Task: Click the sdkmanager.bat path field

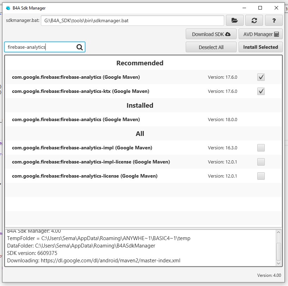Action: click(133, 20)
